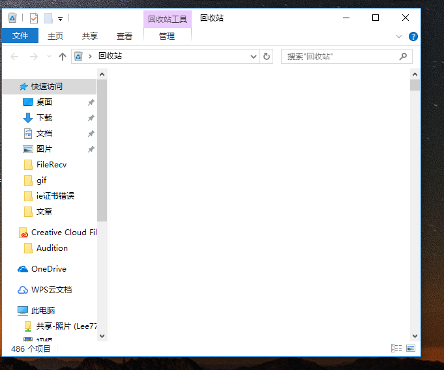
Task: Switch to large thumbnails view in status bar
Action: pos(411,349)
